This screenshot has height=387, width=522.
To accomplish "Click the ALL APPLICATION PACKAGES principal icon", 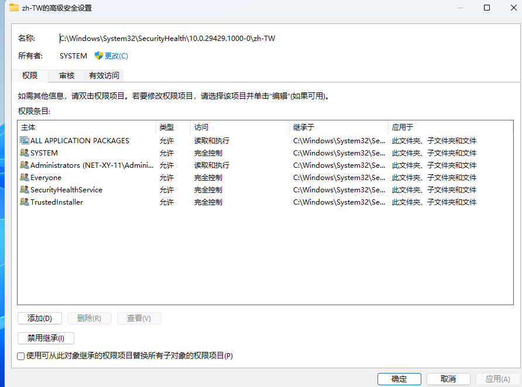I will (25, 140).
